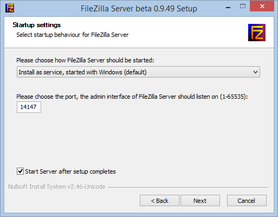Click the (1-65535) port range text
This screenshot has height=217, width=278.
(x=234, y=97)
